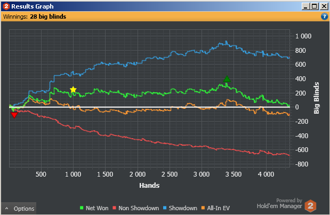Click the green up-triangle peak marker

point(227,79)
